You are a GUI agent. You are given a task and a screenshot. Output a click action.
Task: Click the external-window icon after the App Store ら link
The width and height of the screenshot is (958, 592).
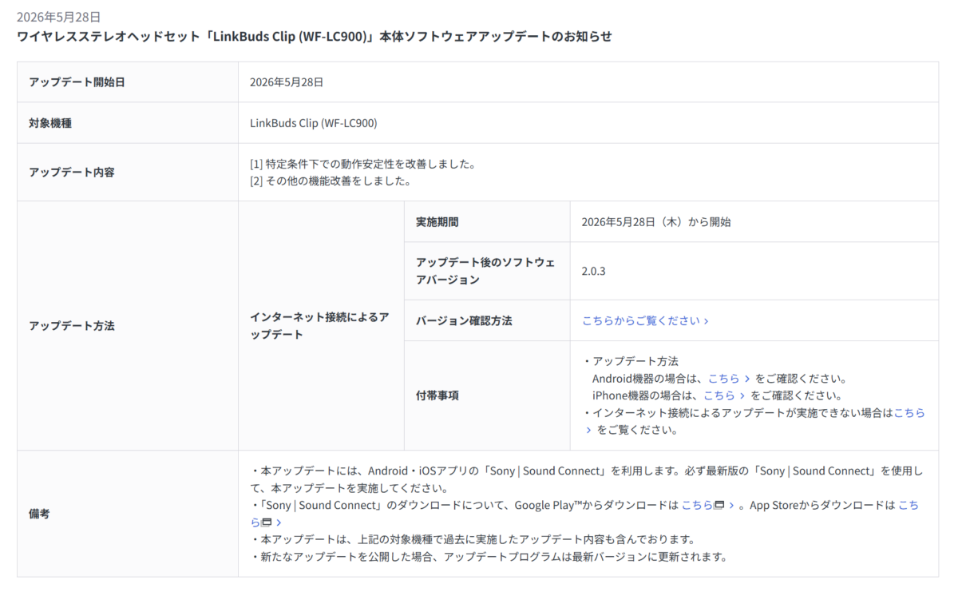coord(267,522)
